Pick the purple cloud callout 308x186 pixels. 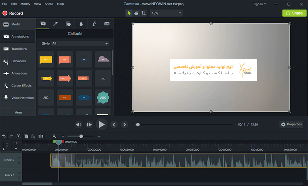pyautogui.click(x=103, y=60)
